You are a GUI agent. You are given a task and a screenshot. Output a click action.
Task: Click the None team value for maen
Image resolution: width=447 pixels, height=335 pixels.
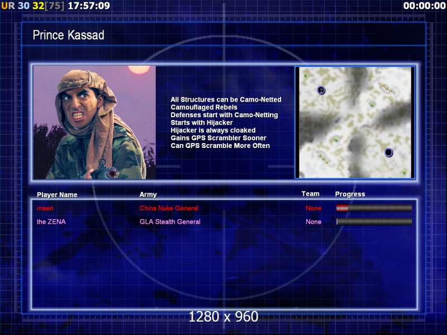point(313,208)
